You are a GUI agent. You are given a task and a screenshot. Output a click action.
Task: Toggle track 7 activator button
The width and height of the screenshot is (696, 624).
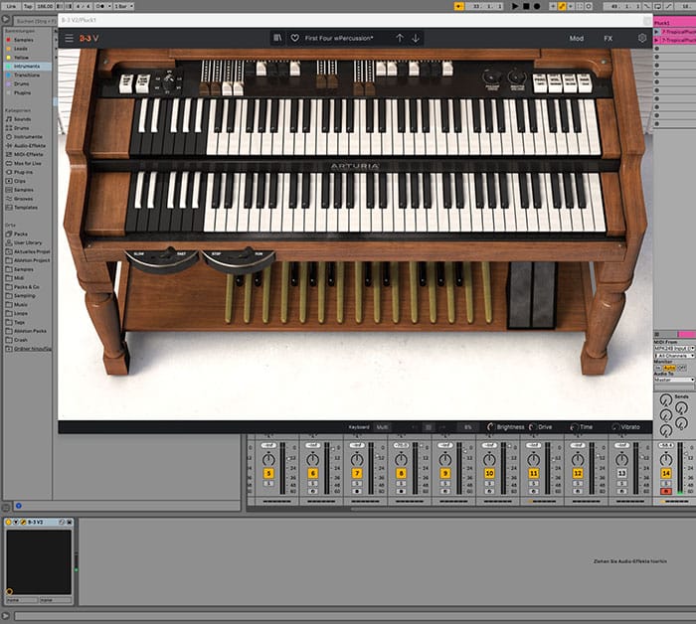click(357, 473)
